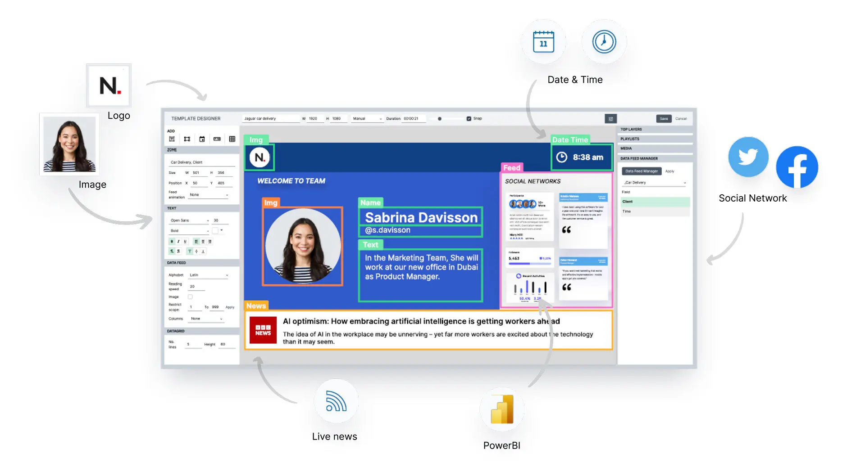
Task: Apply the selected data feed field
Action: point(670,171)
